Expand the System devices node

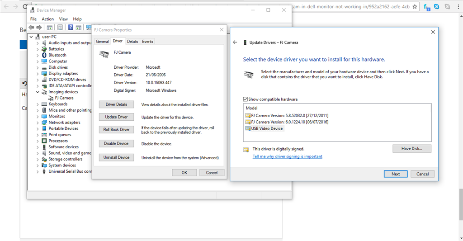point(38,165)
